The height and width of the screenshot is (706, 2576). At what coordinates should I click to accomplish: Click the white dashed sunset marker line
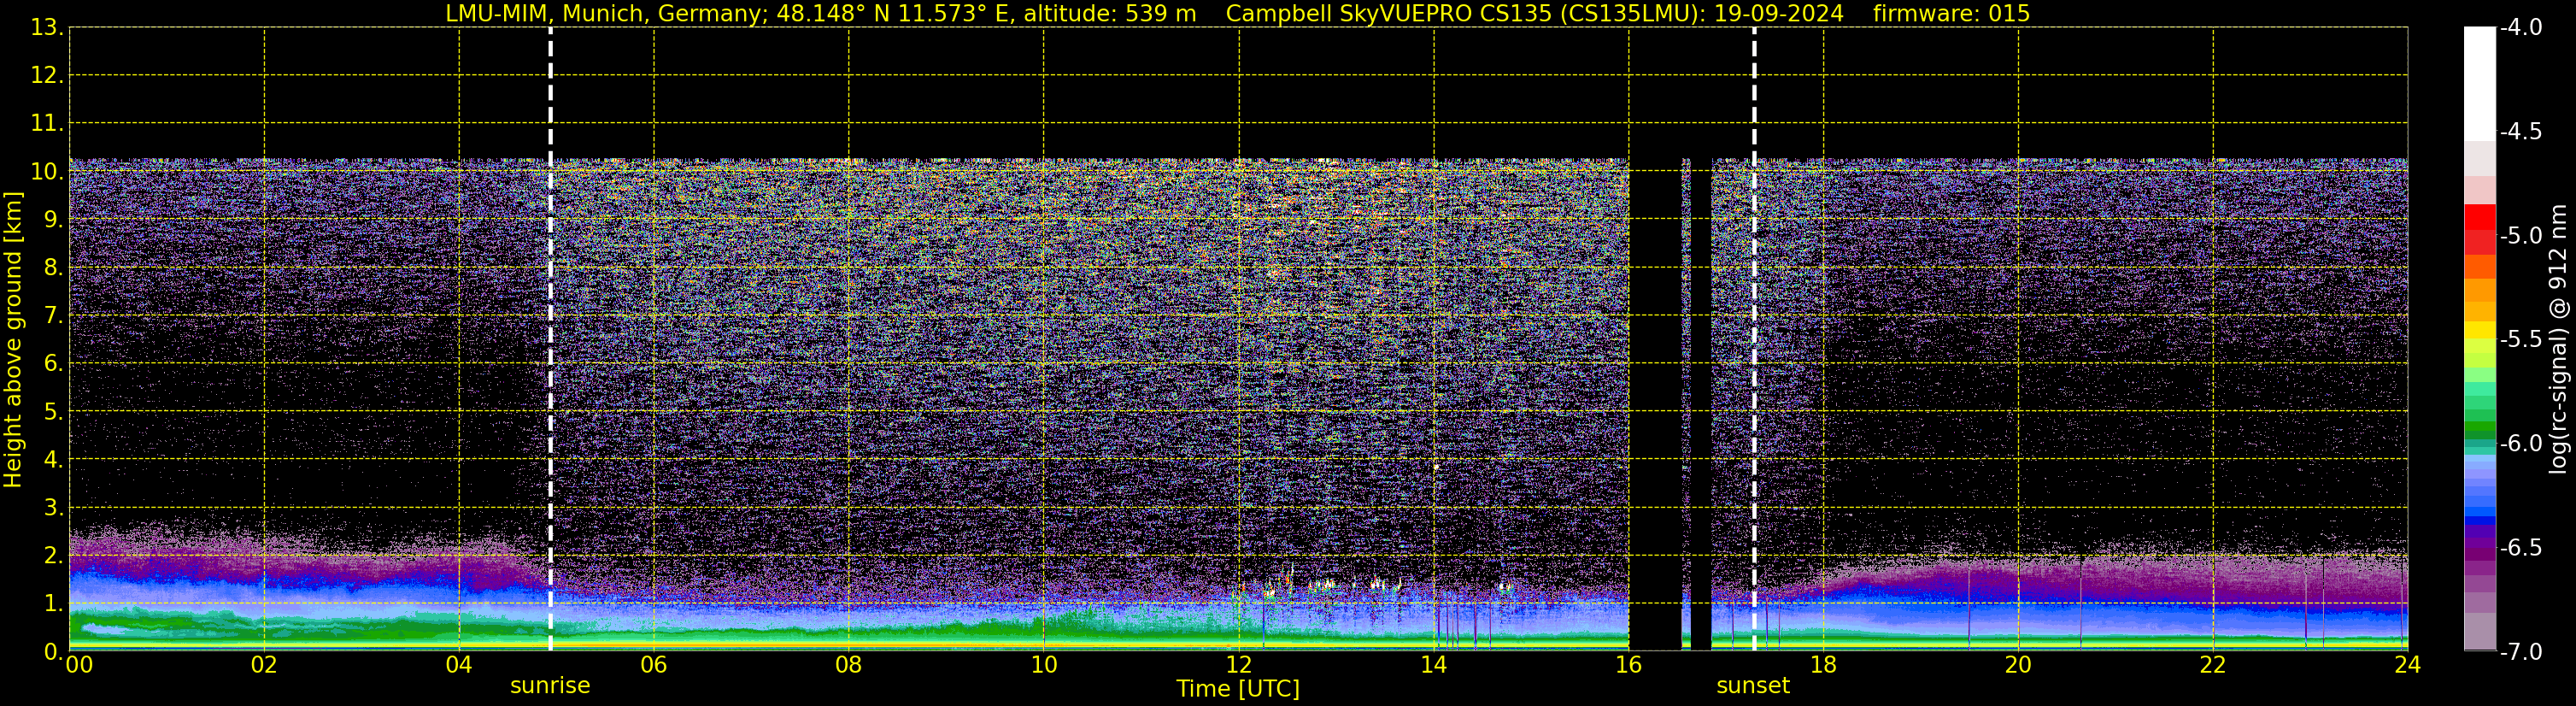(1754, 339)
